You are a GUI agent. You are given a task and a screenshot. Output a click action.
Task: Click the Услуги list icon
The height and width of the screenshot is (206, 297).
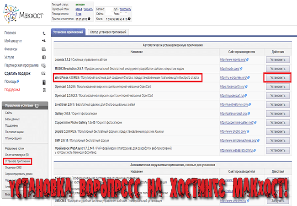coord(44,57)
